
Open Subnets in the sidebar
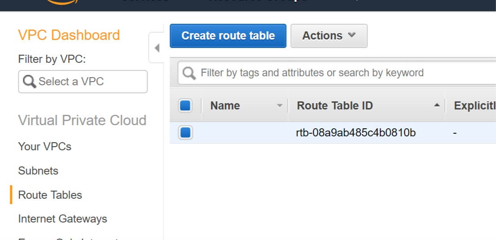[x=38, y=171]
